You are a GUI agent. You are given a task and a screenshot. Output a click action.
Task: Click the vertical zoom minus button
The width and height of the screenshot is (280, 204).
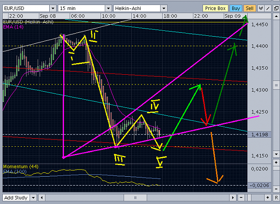(276, 189)
